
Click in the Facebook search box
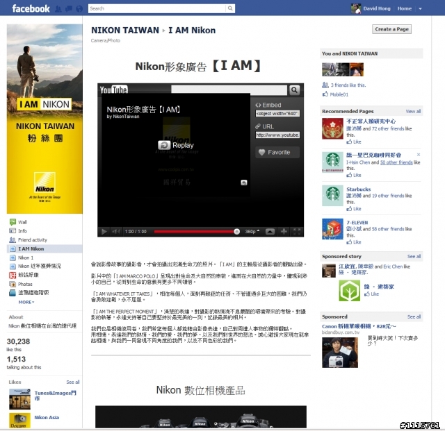coord(158,8)
